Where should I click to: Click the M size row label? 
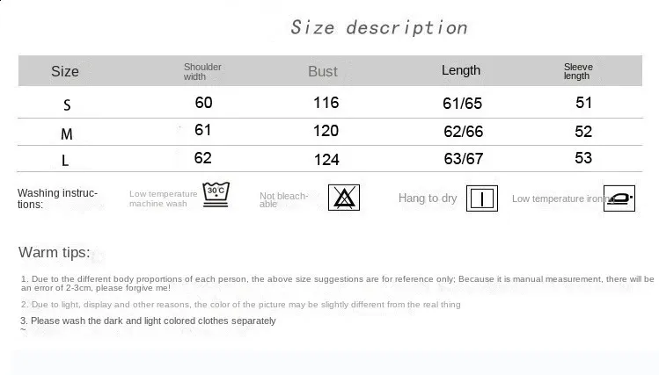click(x=67, y=134)
